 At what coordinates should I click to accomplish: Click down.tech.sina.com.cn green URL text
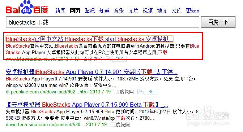[45, 124]
